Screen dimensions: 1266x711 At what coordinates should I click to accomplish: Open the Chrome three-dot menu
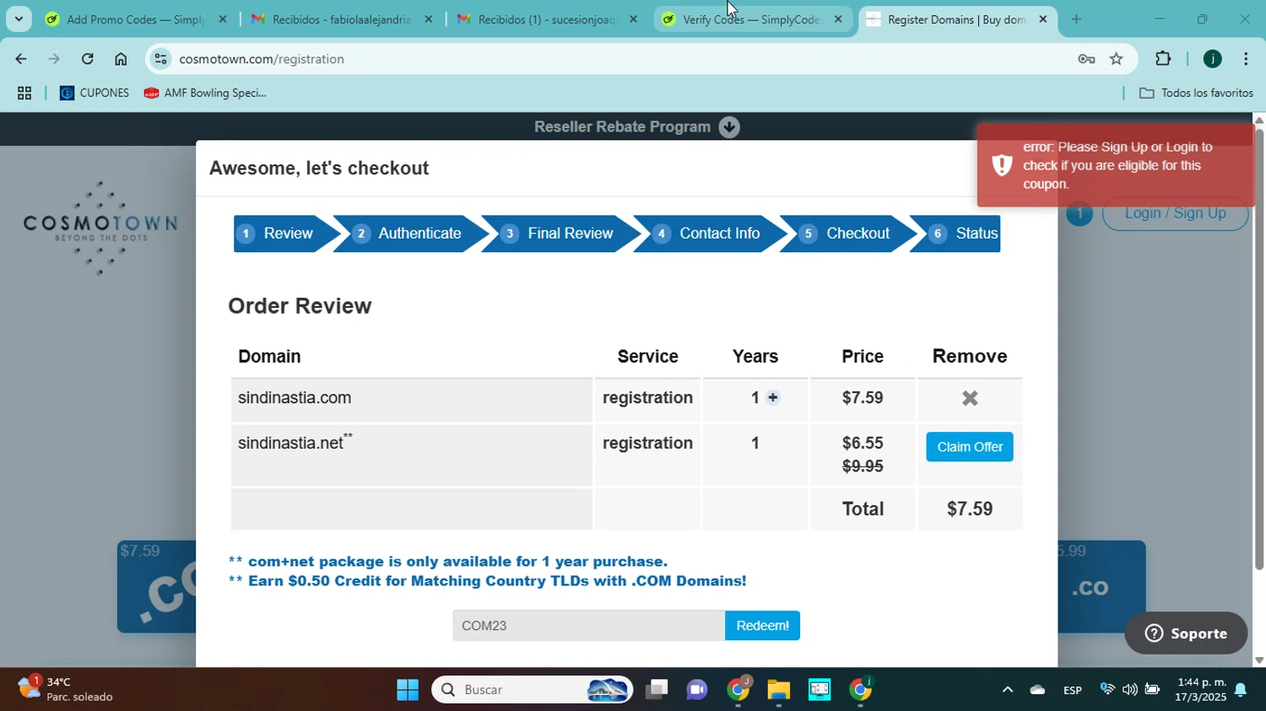pyautogui.click(x=1246, y=59)
